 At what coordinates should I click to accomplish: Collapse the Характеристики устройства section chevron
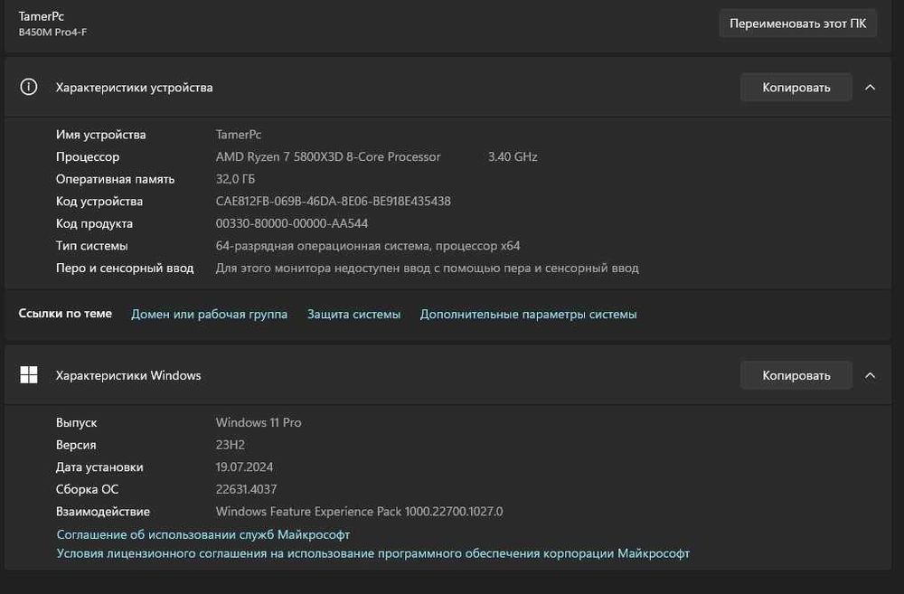(870, 87)
